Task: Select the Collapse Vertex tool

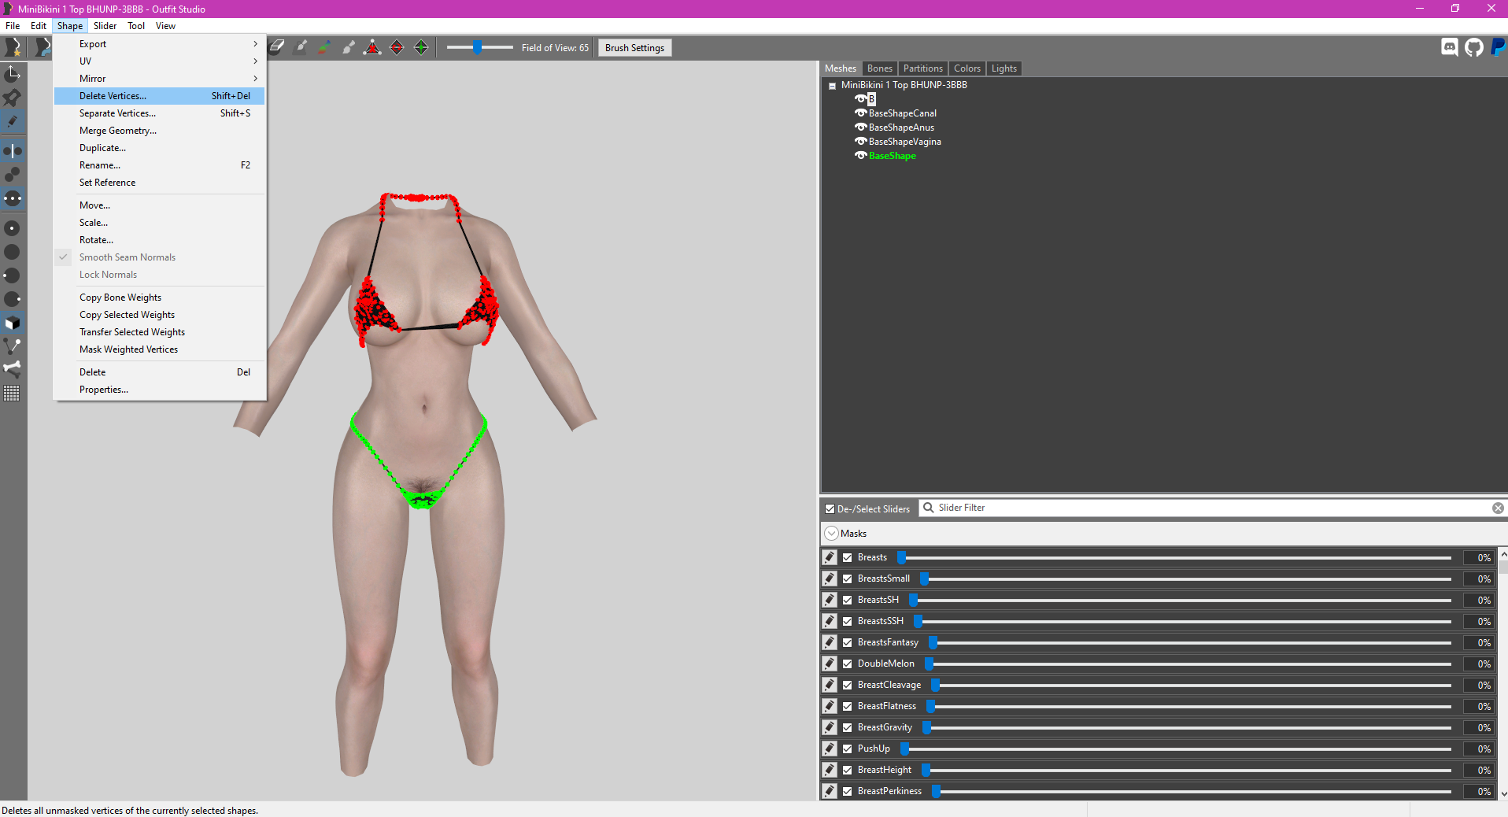Action: click(372, 47)
